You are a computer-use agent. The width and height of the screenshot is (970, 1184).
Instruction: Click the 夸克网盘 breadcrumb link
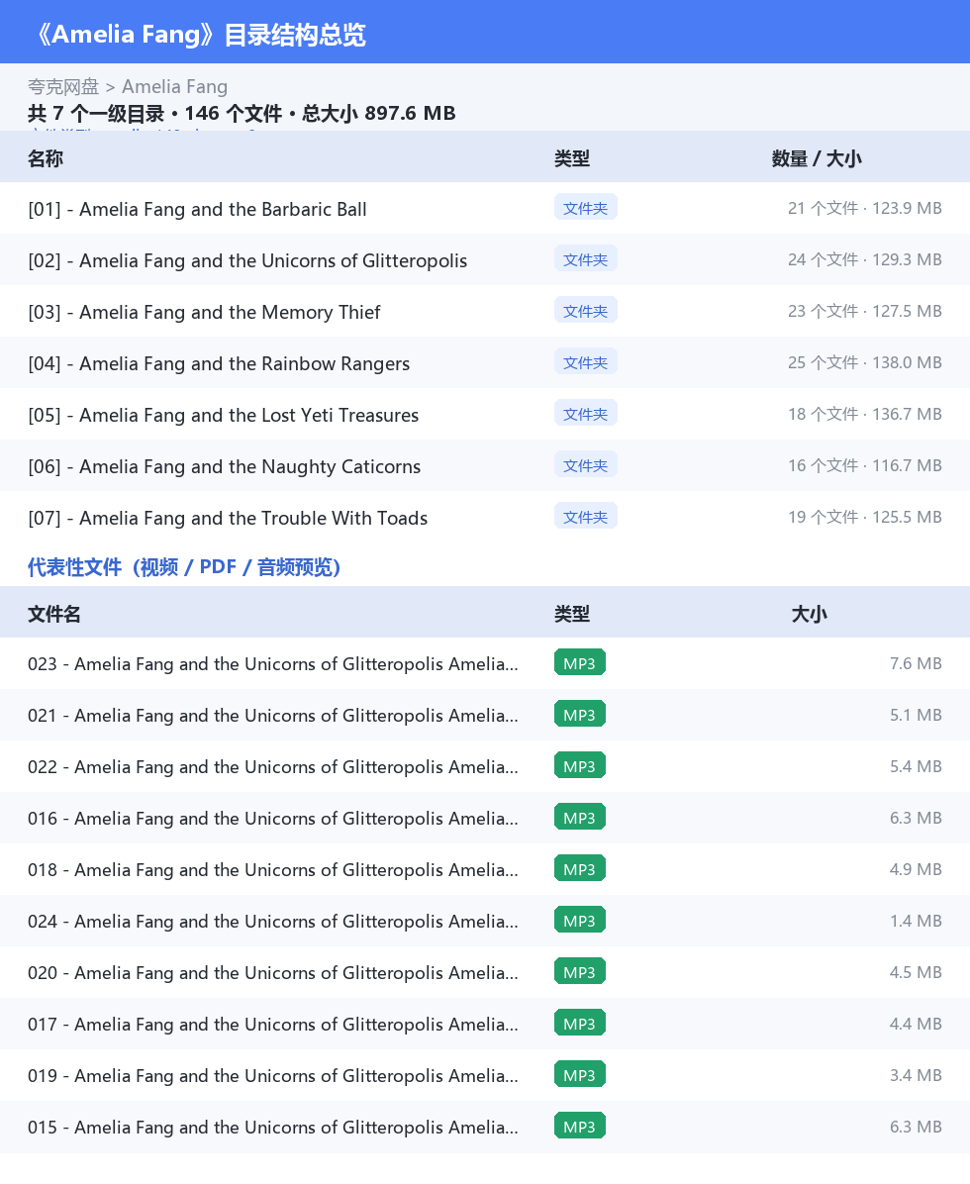click(63, 87)
